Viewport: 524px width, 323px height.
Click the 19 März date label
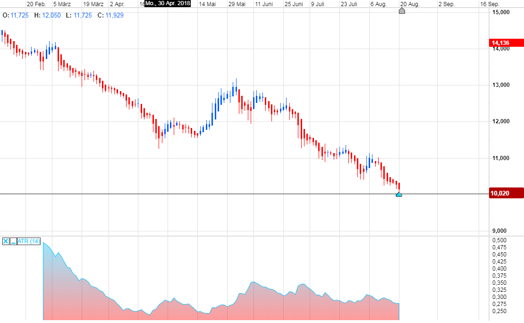coord(93,4)
